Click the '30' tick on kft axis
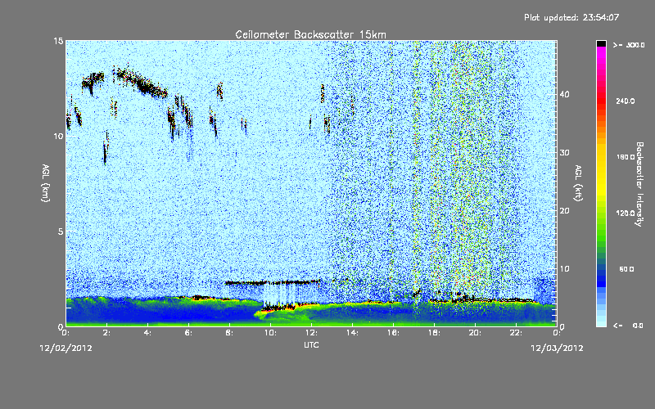655x409 pixels. click(564, 152)
